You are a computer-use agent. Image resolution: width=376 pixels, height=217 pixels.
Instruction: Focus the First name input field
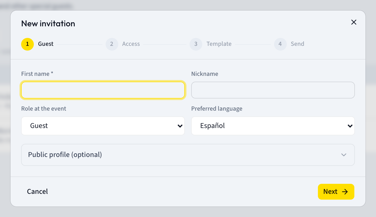pos(103,90)
